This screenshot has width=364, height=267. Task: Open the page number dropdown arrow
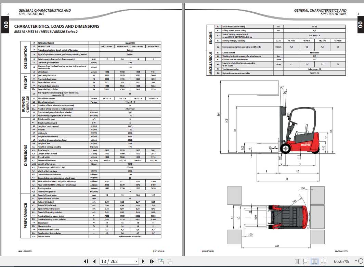point(136,261)
